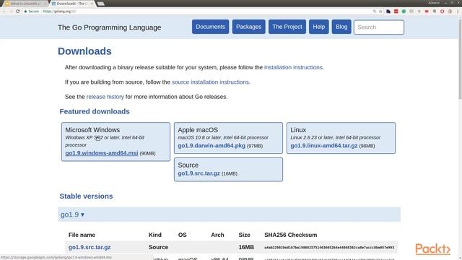Click the 'Featured downloads' heading

95,111
